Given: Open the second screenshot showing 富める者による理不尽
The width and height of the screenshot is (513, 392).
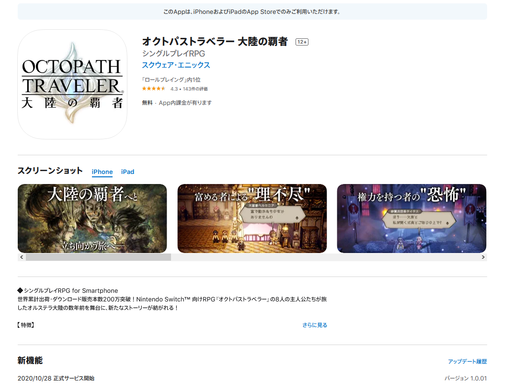Looking at the screenshot, I should click(x=252, y=218).
